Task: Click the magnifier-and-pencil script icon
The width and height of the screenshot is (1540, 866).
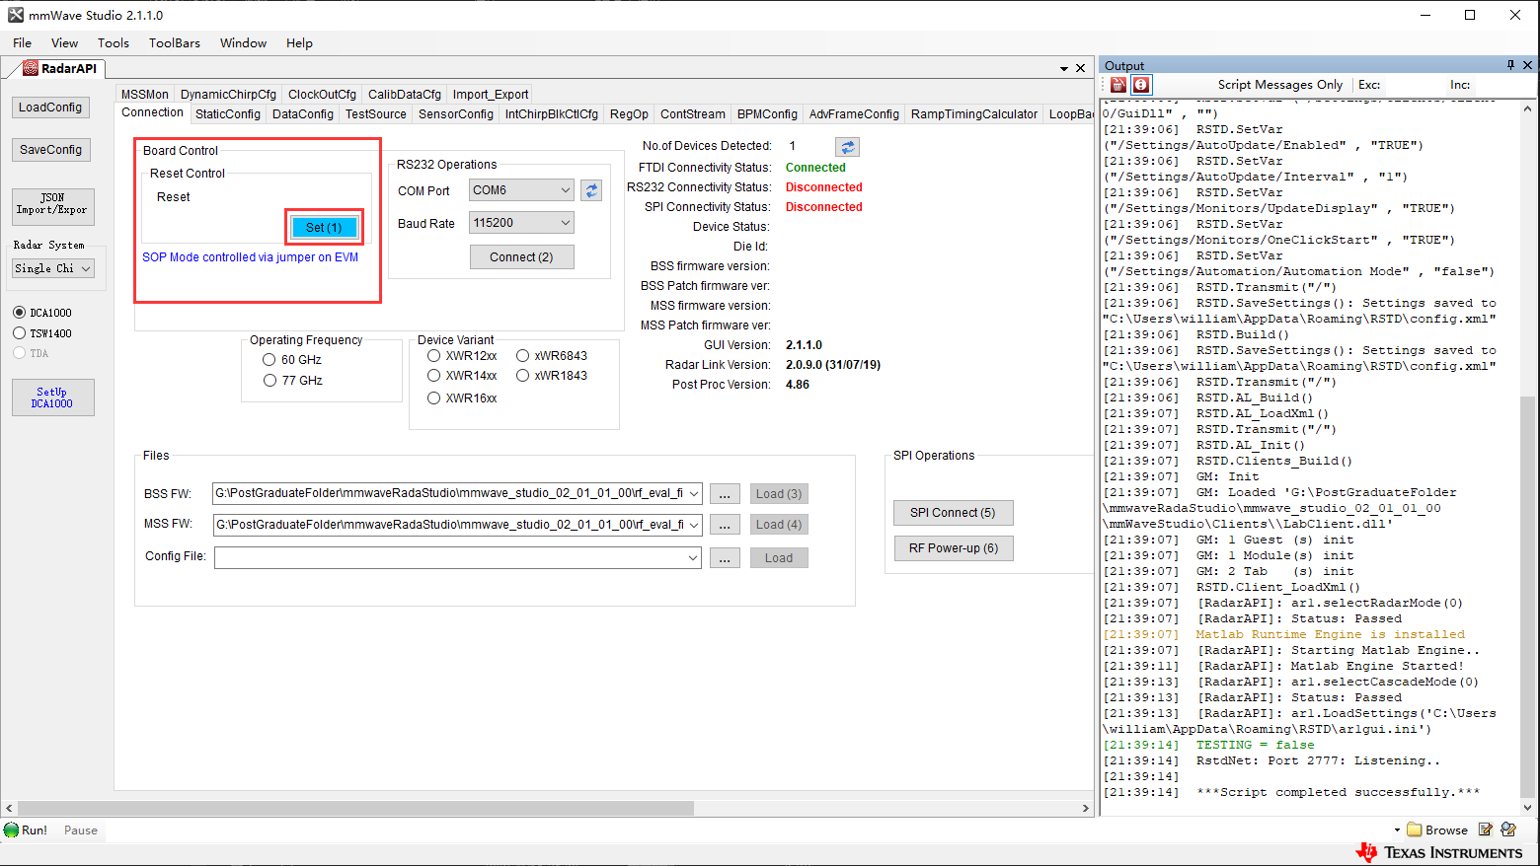Action: [x=1508, y=830]
